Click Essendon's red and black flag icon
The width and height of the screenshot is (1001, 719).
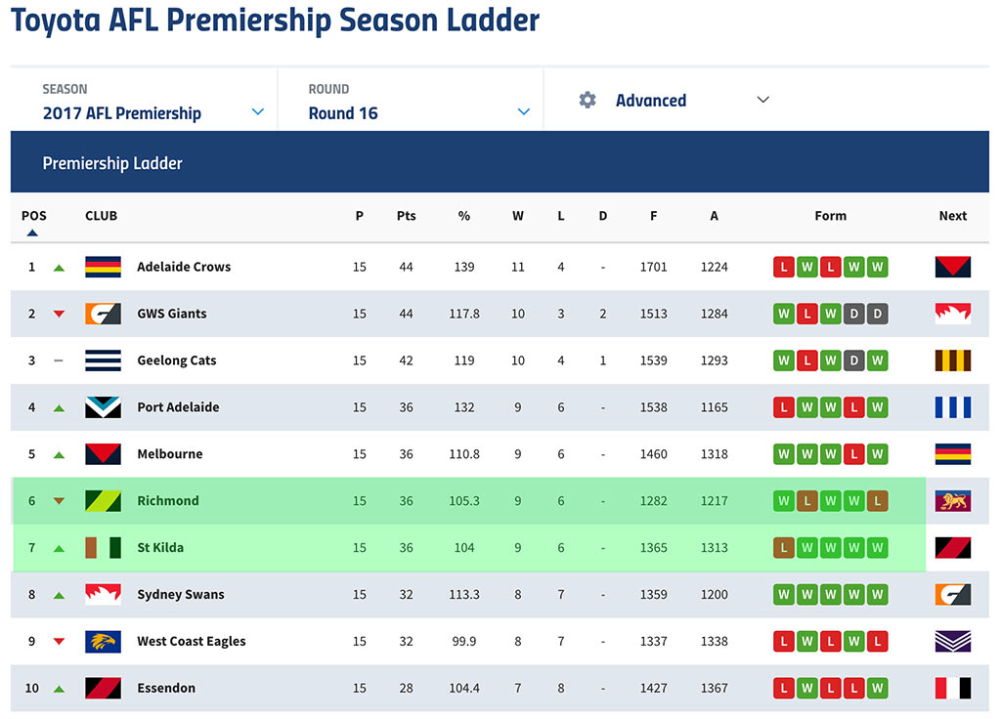[x=103, y=688]
